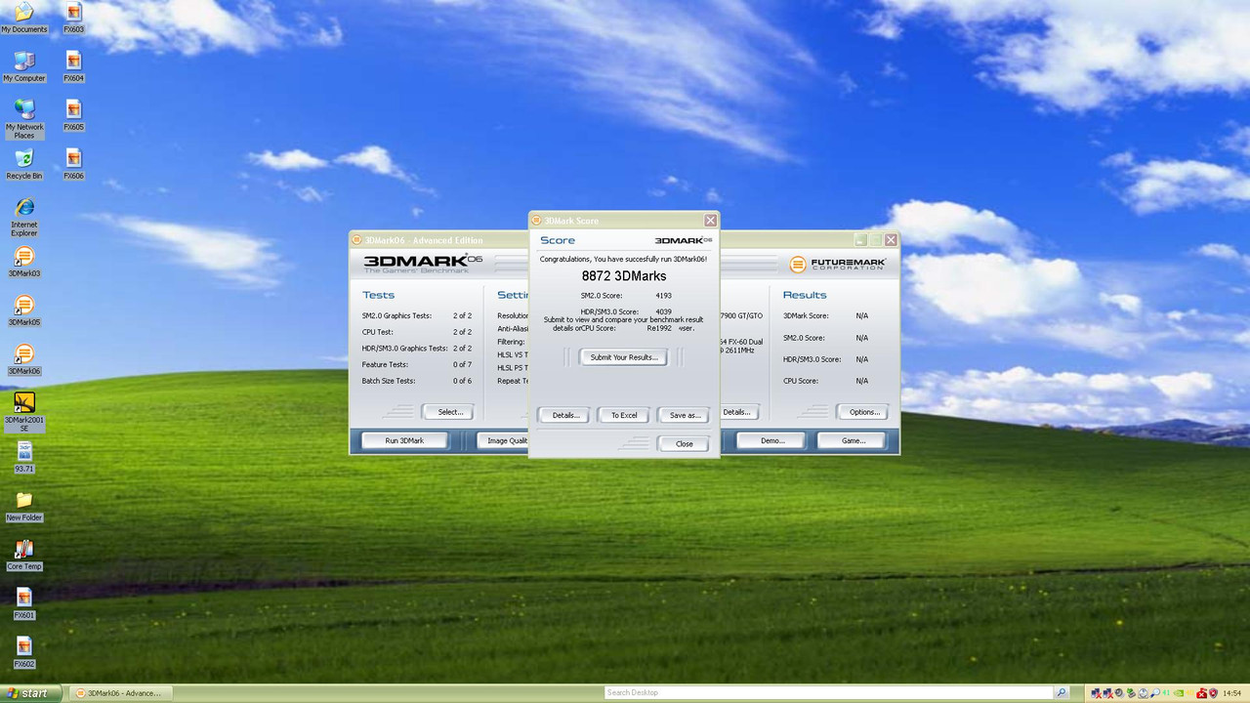This screenshot has height=703, width=1250.
Task: Click the Demo button in 3DMark06
Action: (772, 440)
